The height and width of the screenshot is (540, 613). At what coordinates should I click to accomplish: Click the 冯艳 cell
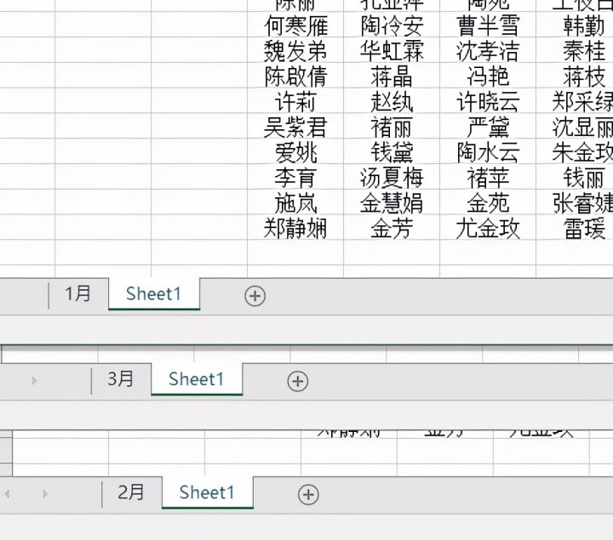click(488, 77)
